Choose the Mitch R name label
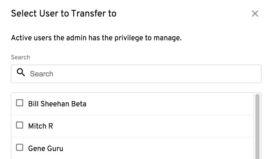The image size is (275, 159). (41, 126)
